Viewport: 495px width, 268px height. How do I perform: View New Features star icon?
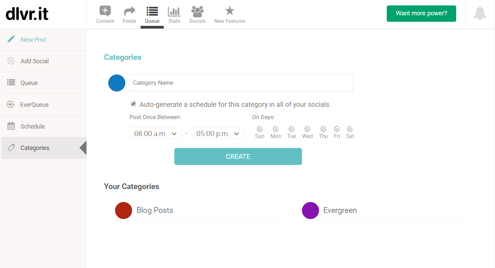pyautogui.click(x=230, y=11)
